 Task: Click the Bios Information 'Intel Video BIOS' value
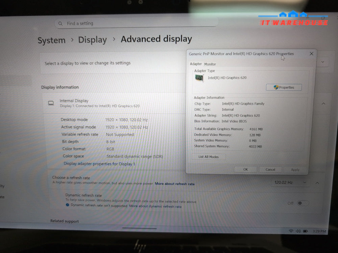click(x=234, y=121)
